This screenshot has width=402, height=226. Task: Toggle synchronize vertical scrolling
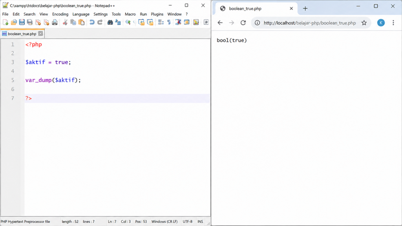click(x=141, y=22)
